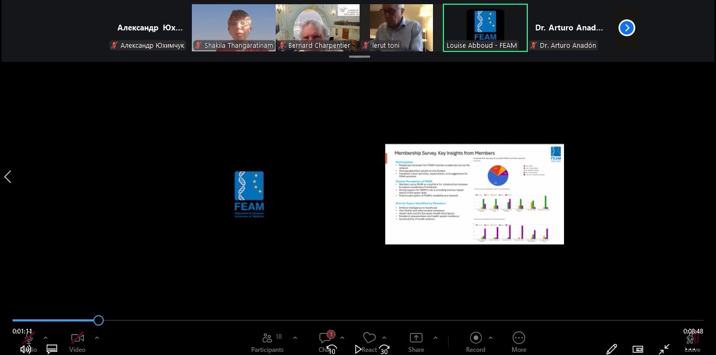Unmute the microphone audio button
This screenshot has width=716, height=355.
[29, 338]
